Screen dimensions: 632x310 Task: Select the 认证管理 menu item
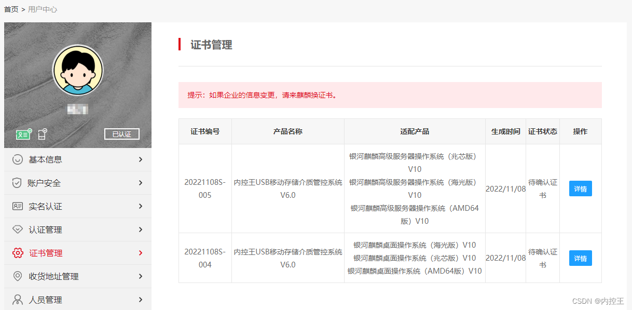click(78, 230)
